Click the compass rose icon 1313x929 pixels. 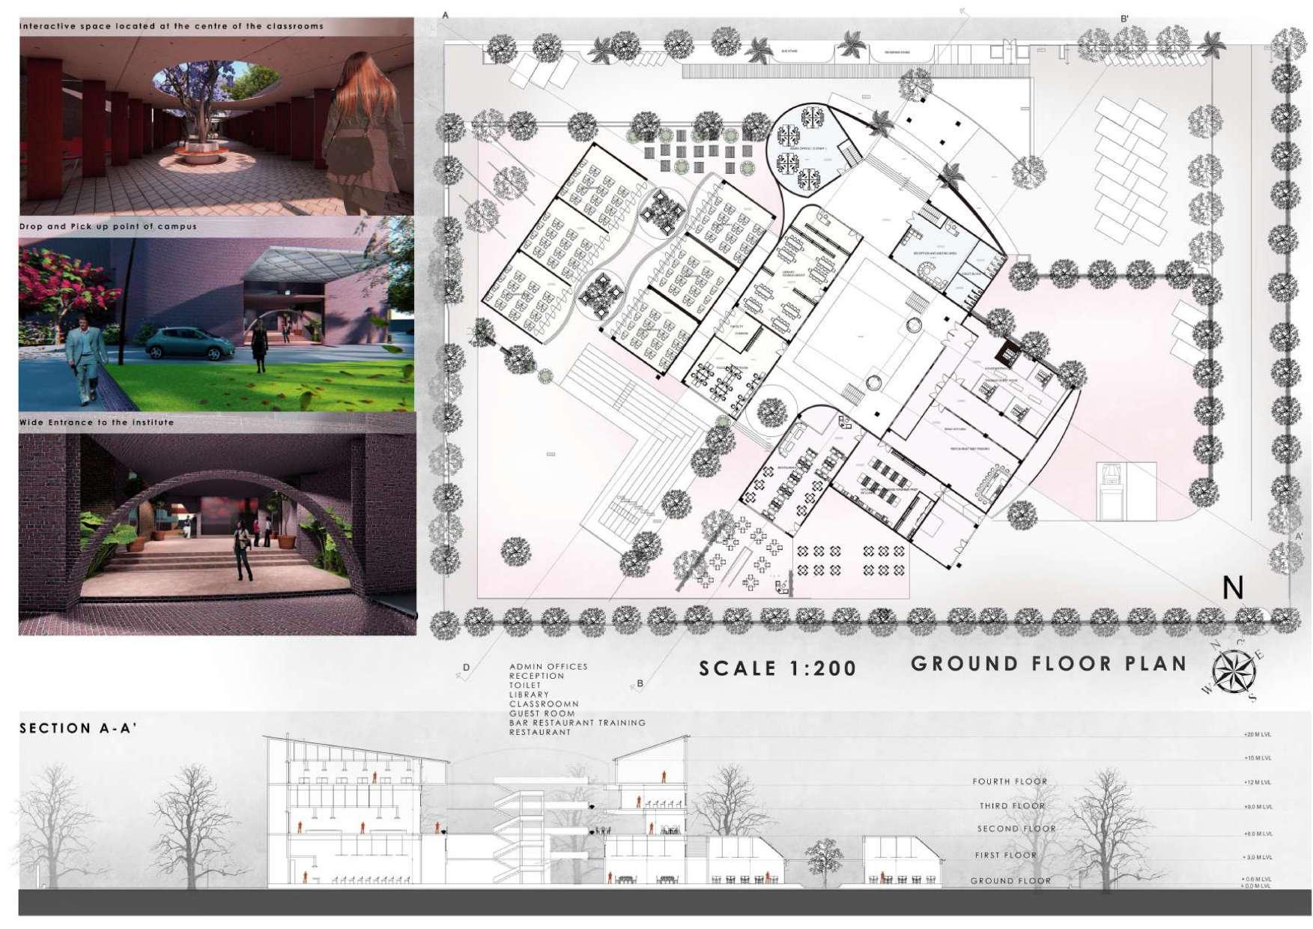1232,671
